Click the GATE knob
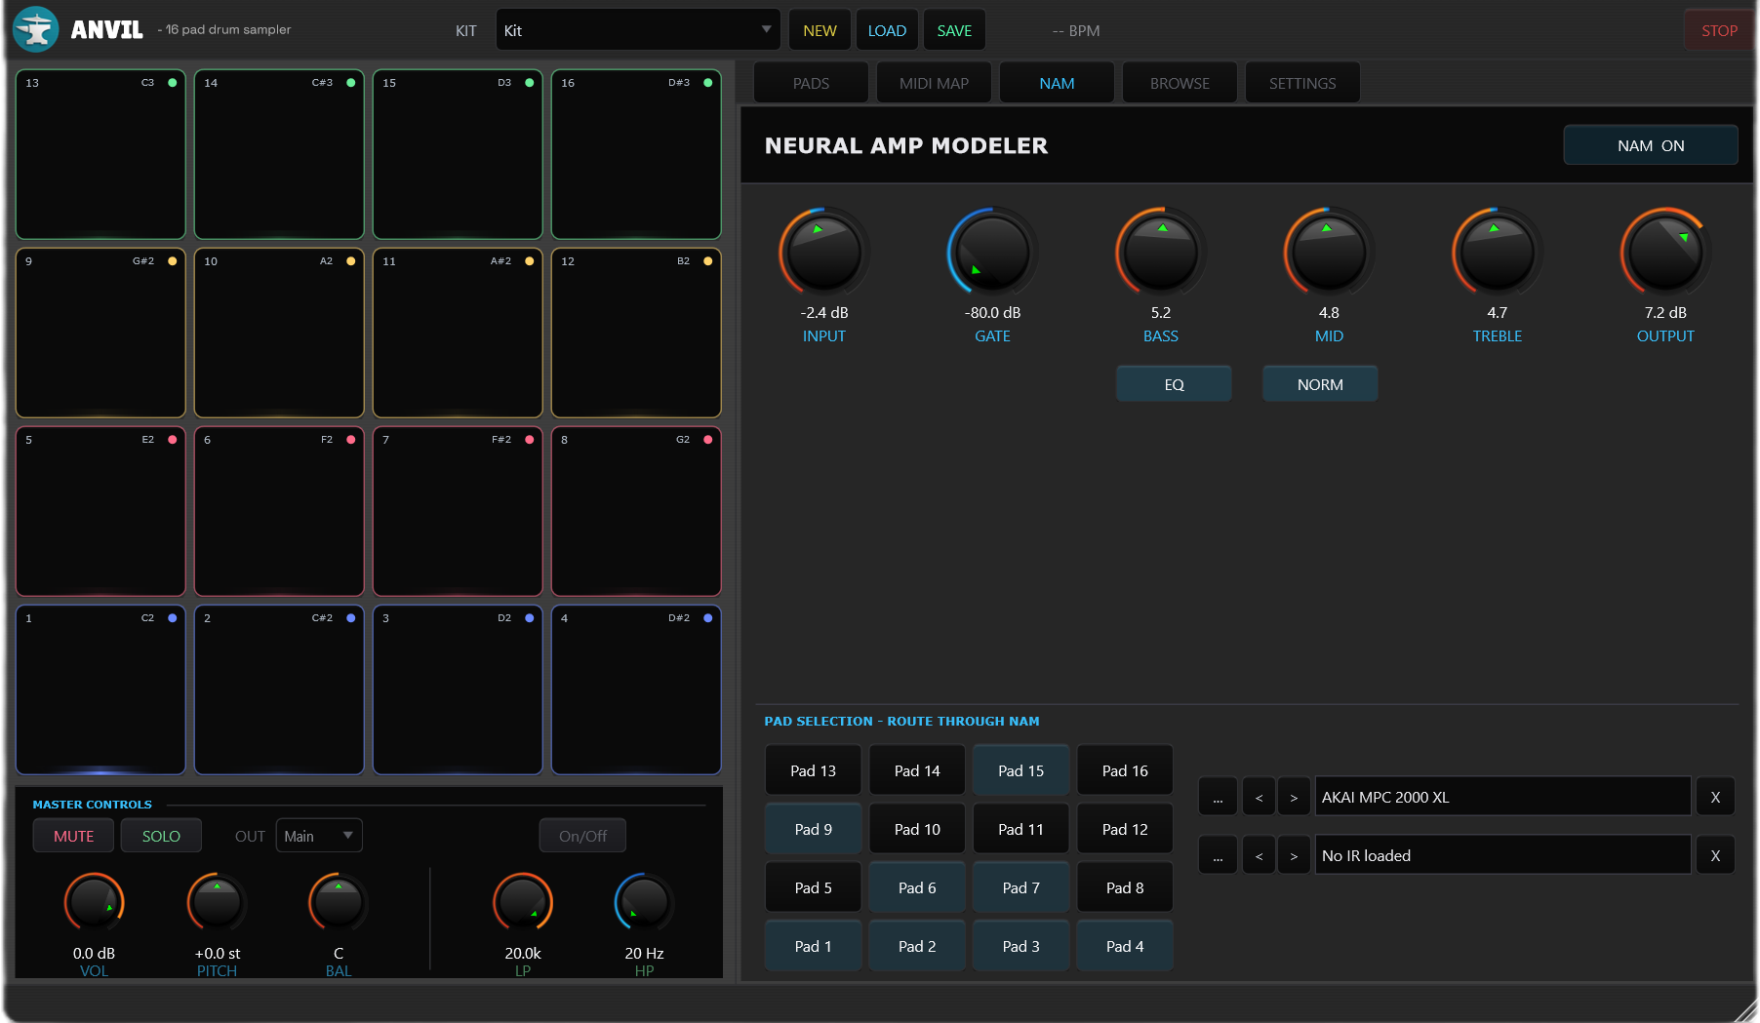This screenshot has height=1023, width=1760. coord(992,252)
